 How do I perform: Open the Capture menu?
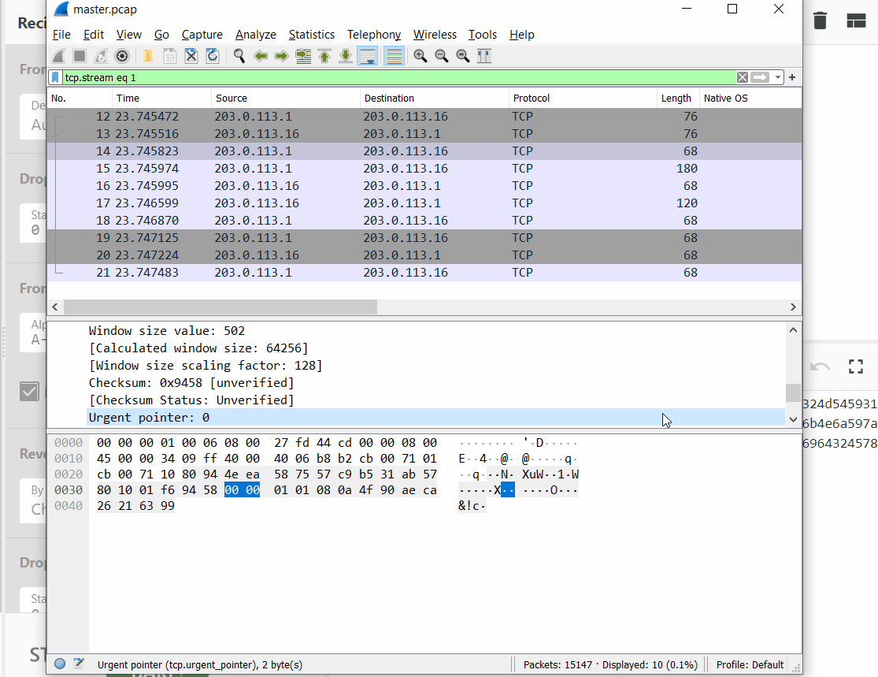[x=202, y=35]
